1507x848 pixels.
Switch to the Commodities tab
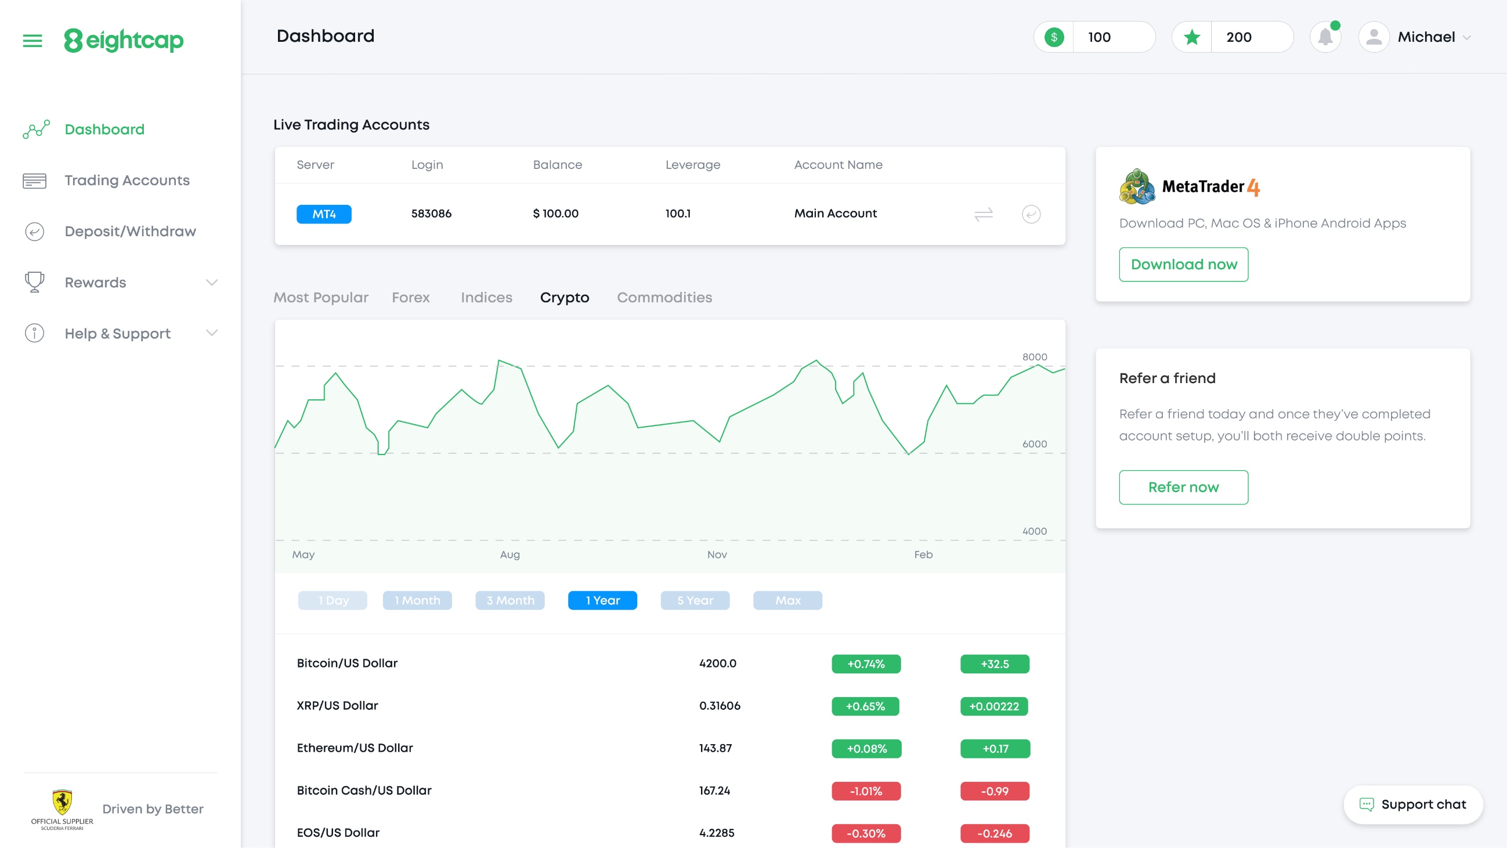pos(664,297)
